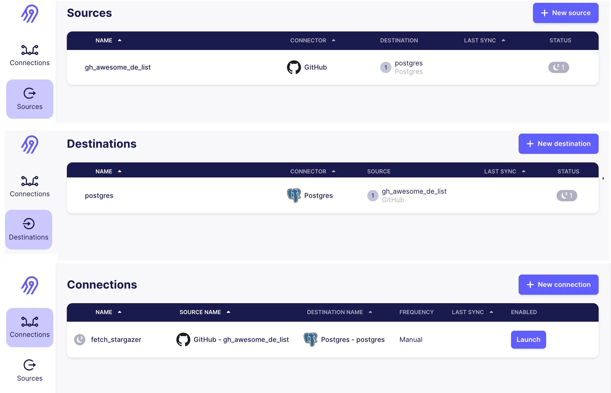
Task: Open the highlighted Destinations sidebar item
Action: click(x=29, y=229)
